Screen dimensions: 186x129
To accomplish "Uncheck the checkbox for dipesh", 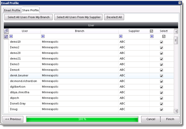I will tap(161, 98).
